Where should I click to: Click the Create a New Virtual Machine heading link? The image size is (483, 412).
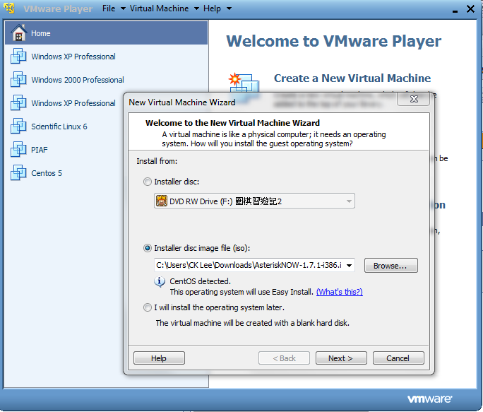pyautogui.click(x=352, y=78)
